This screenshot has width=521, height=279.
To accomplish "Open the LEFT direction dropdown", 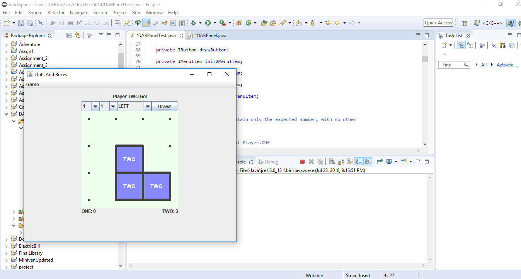I will pyautogui.click(x=147, y=106).
